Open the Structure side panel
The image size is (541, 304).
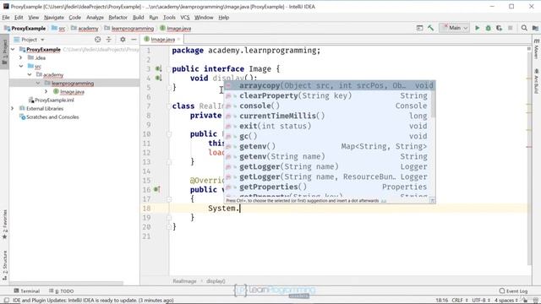(x=4, y=265)
